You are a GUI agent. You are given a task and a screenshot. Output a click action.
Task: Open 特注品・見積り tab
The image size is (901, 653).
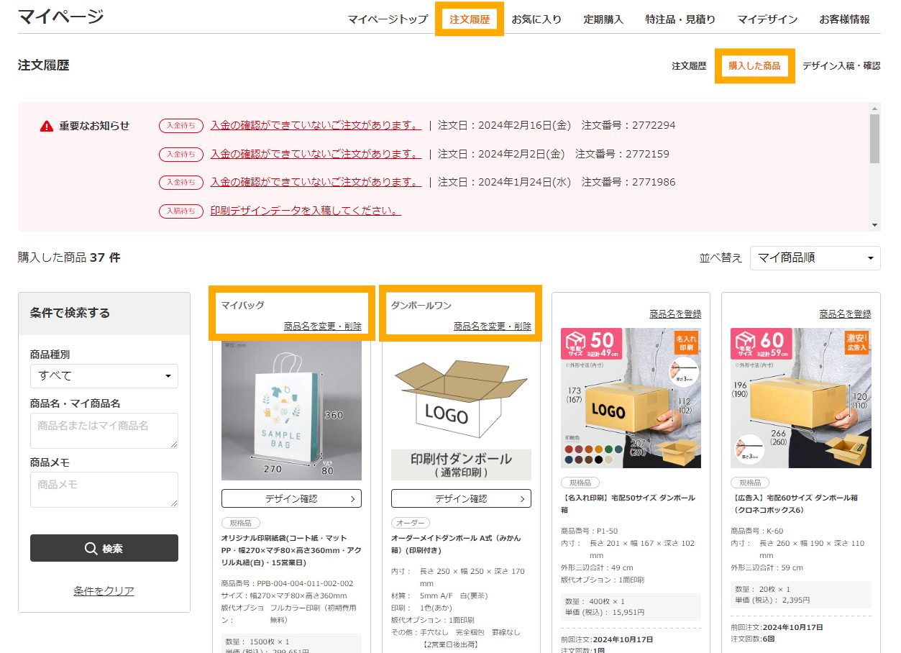click(680, 19)
